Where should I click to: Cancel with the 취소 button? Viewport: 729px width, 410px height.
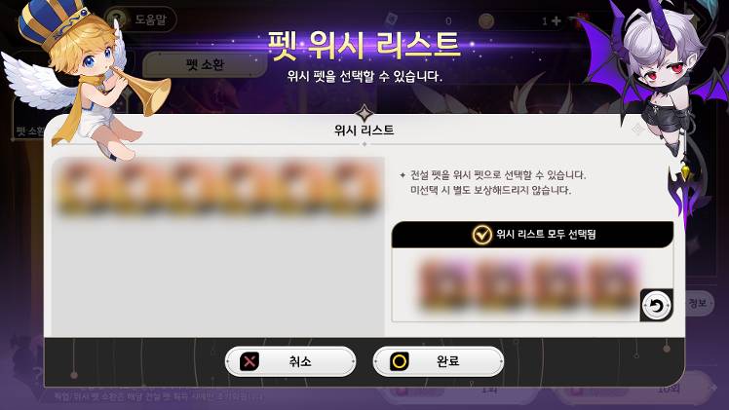pyautogui.click(x=290, y=361)
